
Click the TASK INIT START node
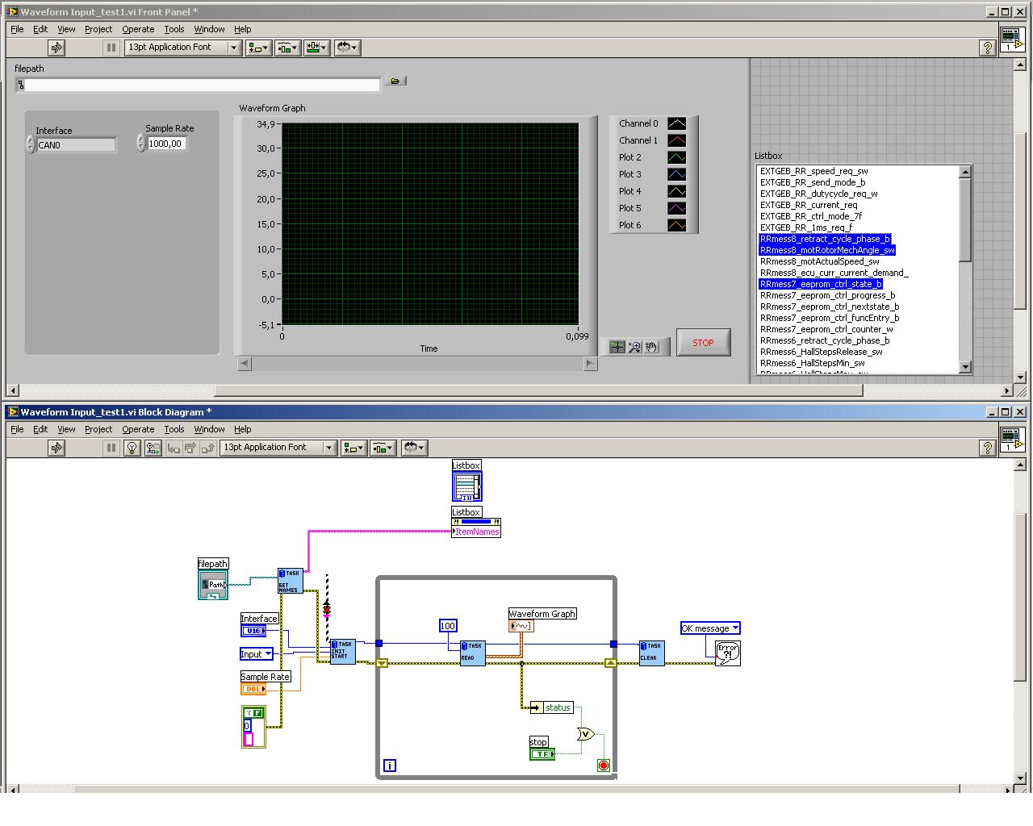(342, 652)
